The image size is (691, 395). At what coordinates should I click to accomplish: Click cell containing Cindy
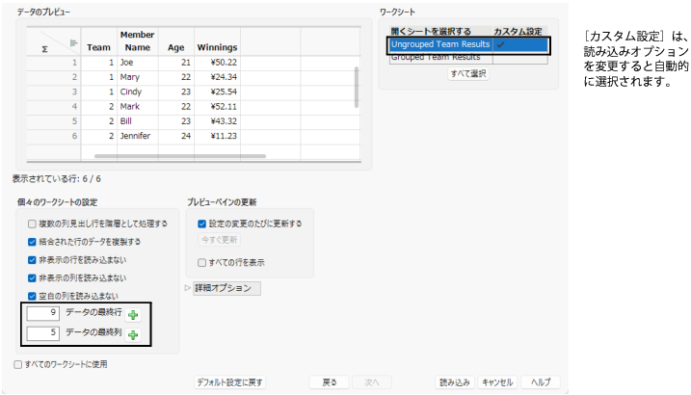point(138,92)
